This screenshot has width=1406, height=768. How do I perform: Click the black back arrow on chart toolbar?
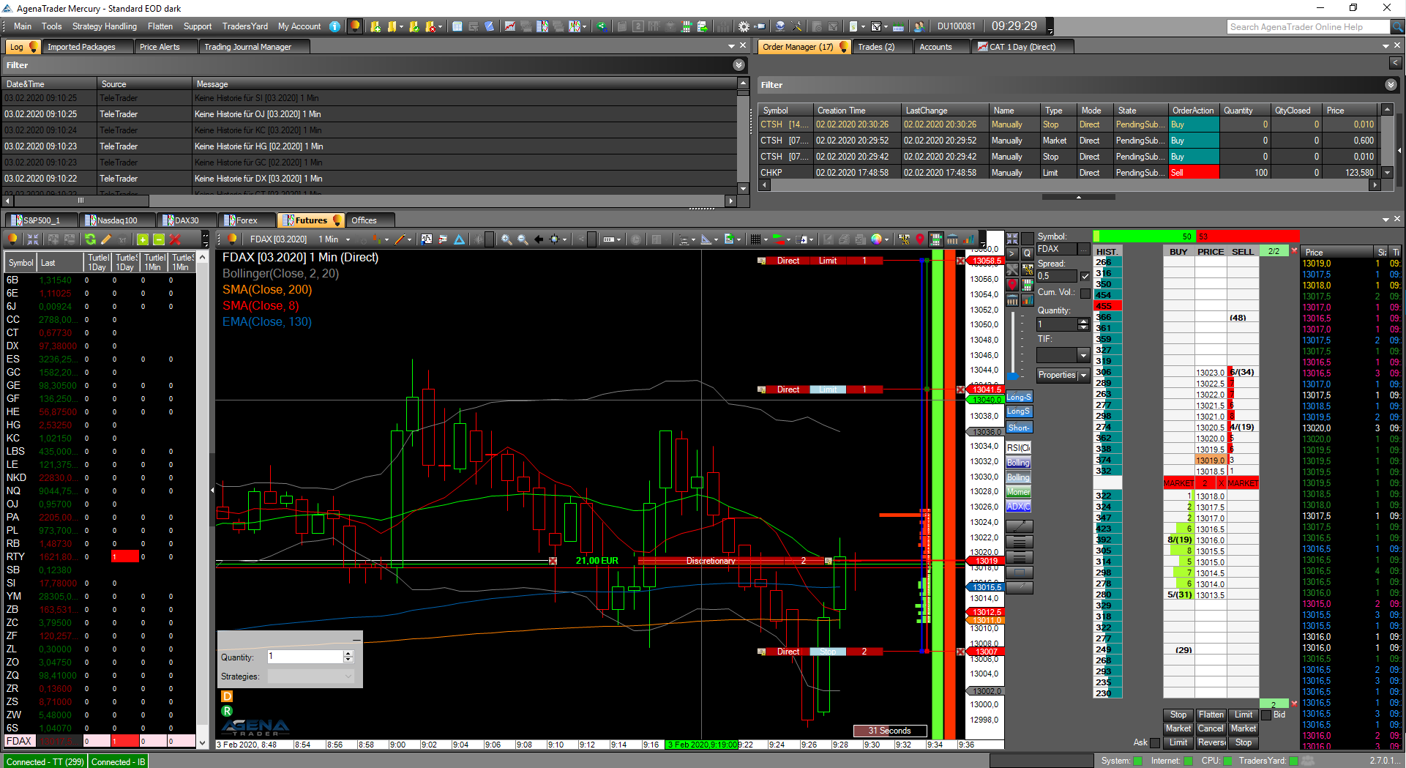coord(539,239)
